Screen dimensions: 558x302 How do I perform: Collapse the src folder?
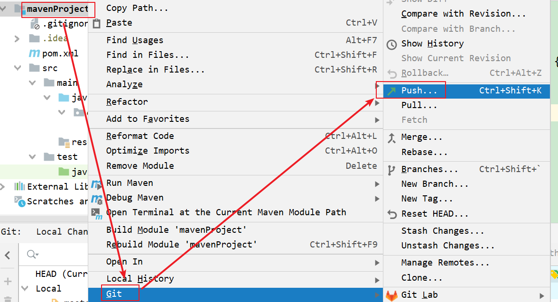[18, 68]
